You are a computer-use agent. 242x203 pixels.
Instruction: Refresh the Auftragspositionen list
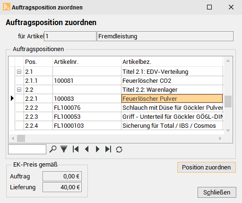point(119,150)
